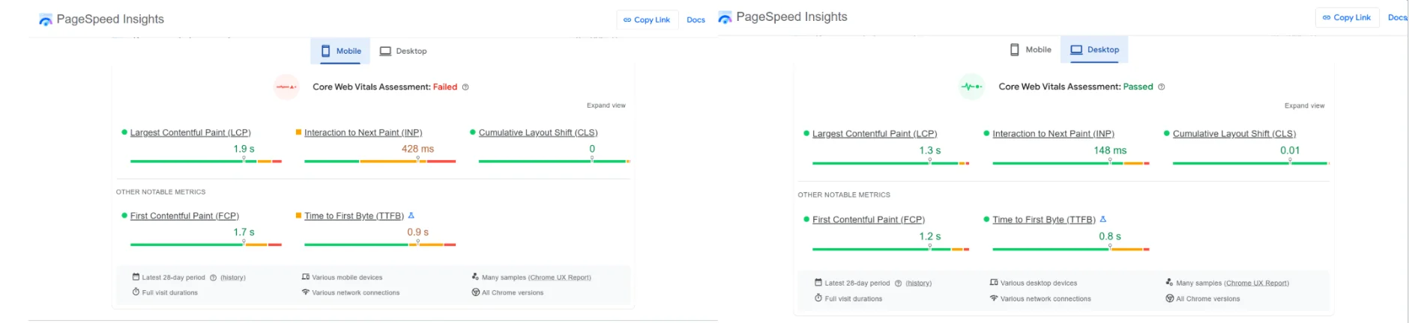Click calendar icon in desktop report footer
The image size is (1409, 323).
tap(818, 283)
